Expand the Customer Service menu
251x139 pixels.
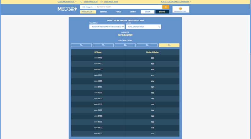point(67,2)
